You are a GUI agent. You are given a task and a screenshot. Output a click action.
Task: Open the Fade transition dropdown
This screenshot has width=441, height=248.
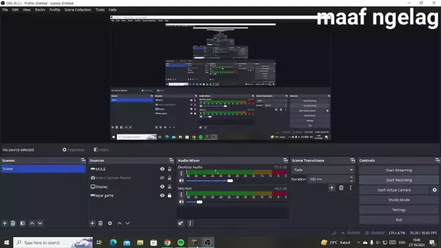(323, 170)
